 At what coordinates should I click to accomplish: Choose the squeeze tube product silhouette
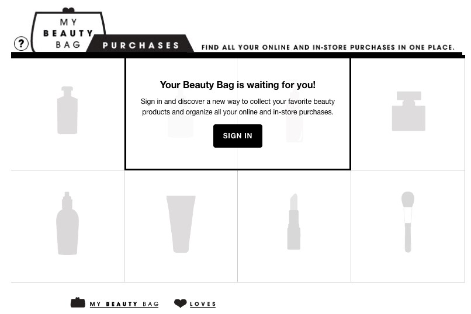[181, 224]
